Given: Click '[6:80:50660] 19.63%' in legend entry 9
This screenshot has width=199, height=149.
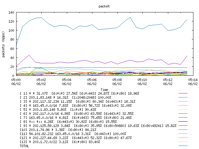Looking at the screenshot, I should tap(121, 126).
